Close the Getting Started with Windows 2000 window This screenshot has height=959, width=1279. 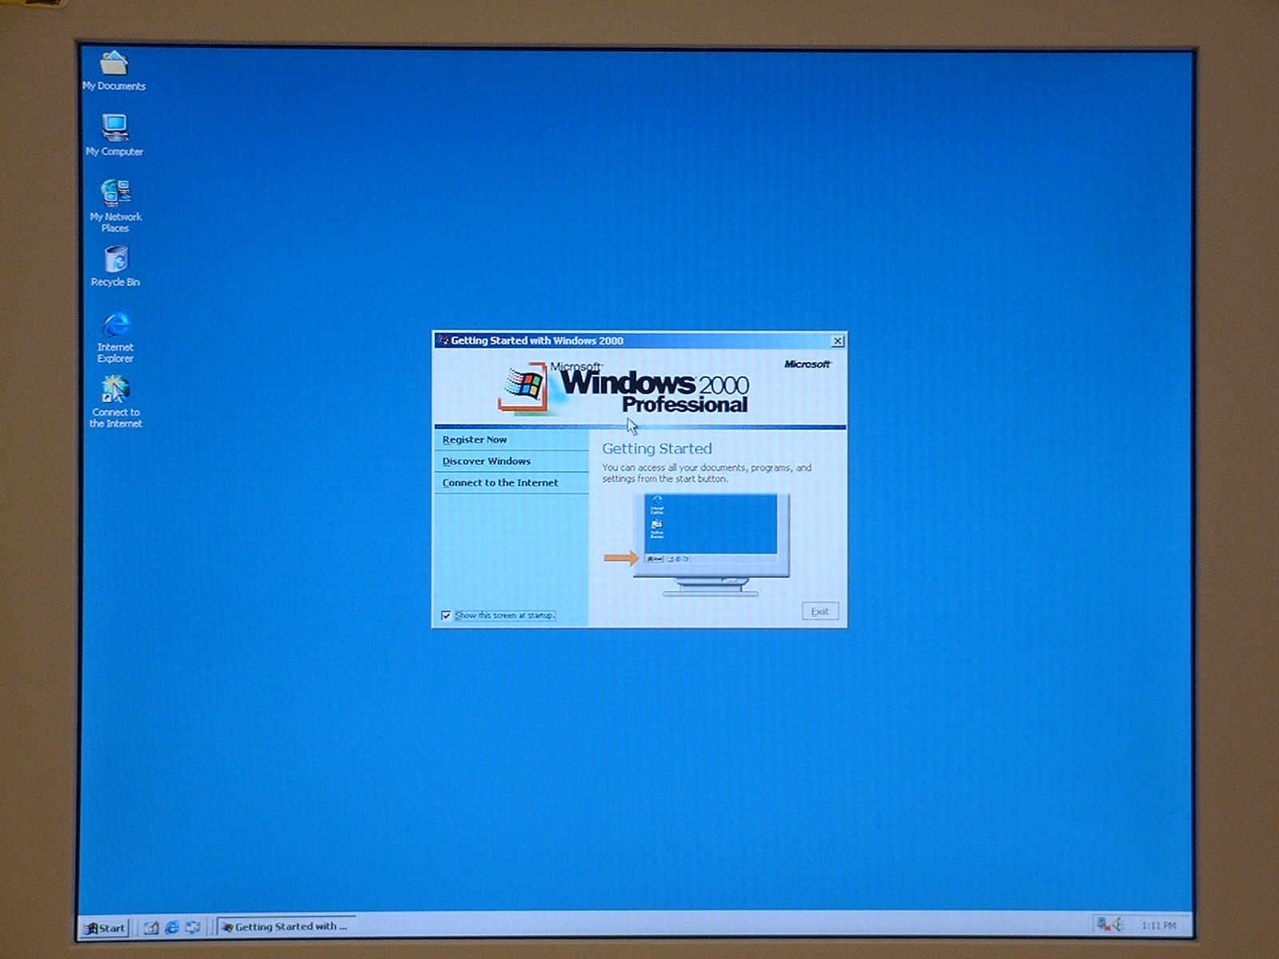837,341
